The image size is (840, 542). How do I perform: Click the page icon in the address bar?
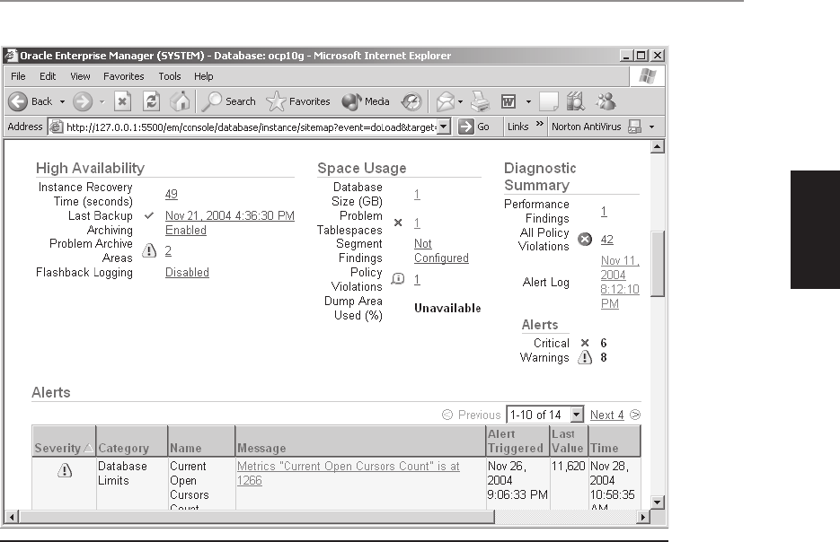pos(56,127)
